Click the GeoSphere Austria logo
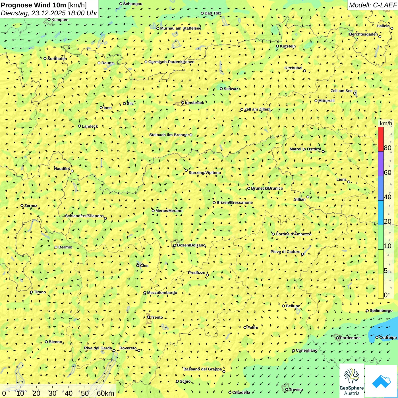398x398 pixels. point(352,381)
